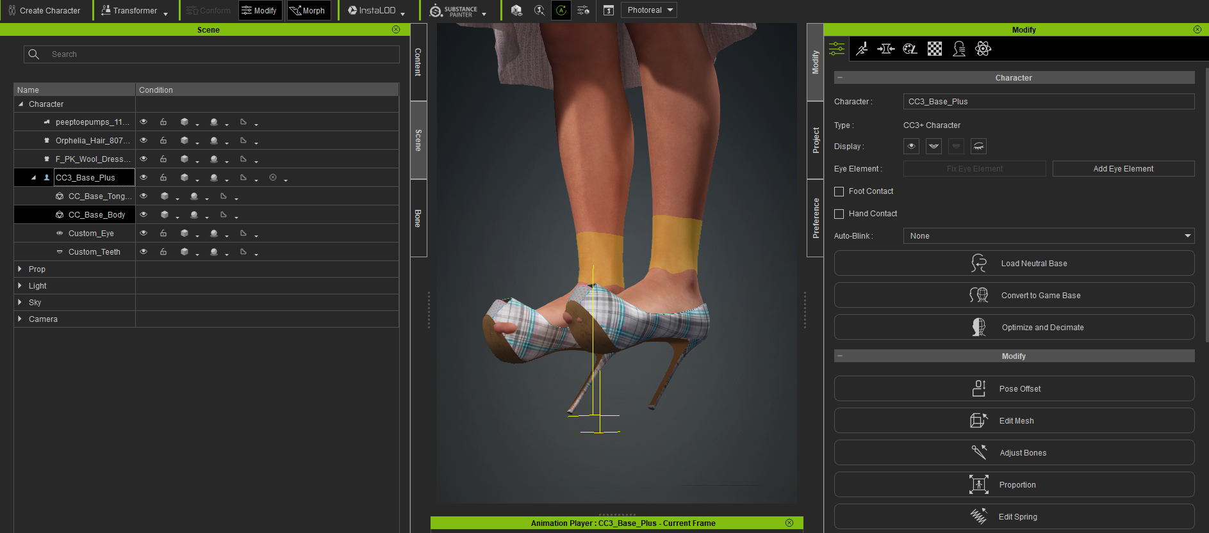This screenshot has height=533, width=1209.
Task: Open the Appearance palette tab icon
Action: [910, 49]
